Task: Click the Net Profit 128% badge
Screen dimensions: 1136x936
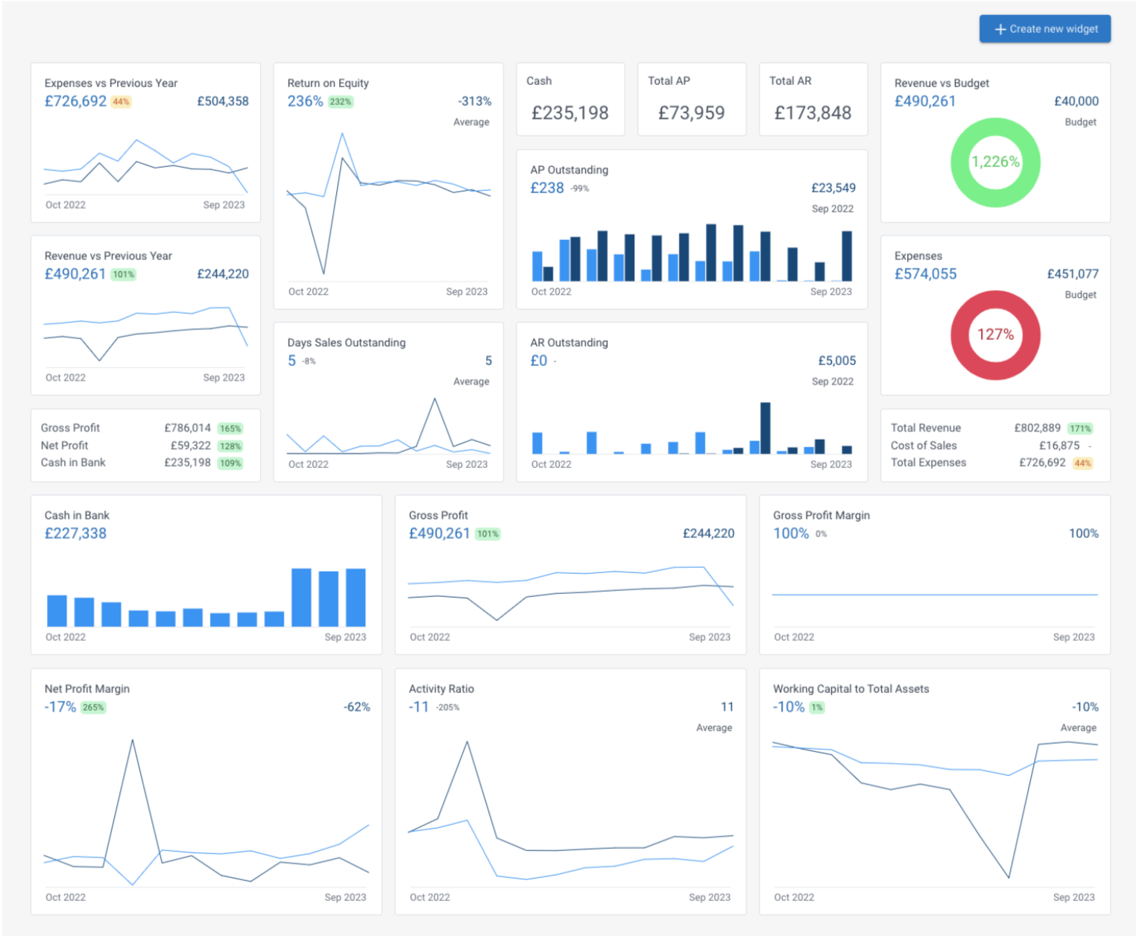Action: [229, 446]
